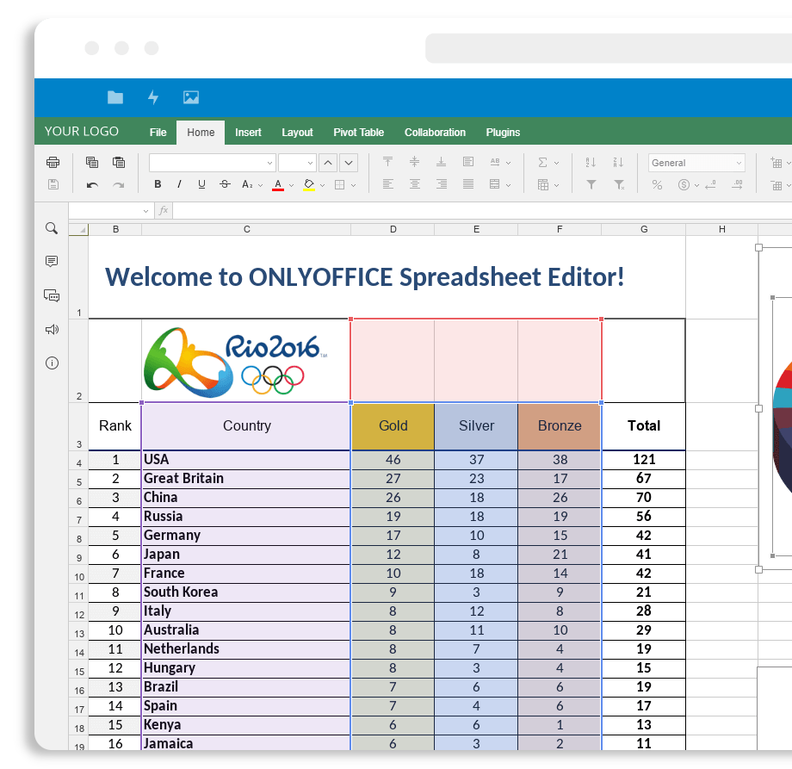Click the summation function icon
Screen dimensions: 792x769
pos(543,162)
